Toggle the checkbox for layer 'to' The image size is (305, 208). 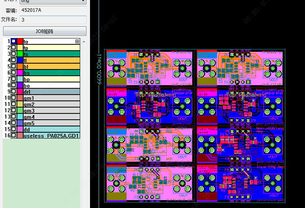pos(14,41)
